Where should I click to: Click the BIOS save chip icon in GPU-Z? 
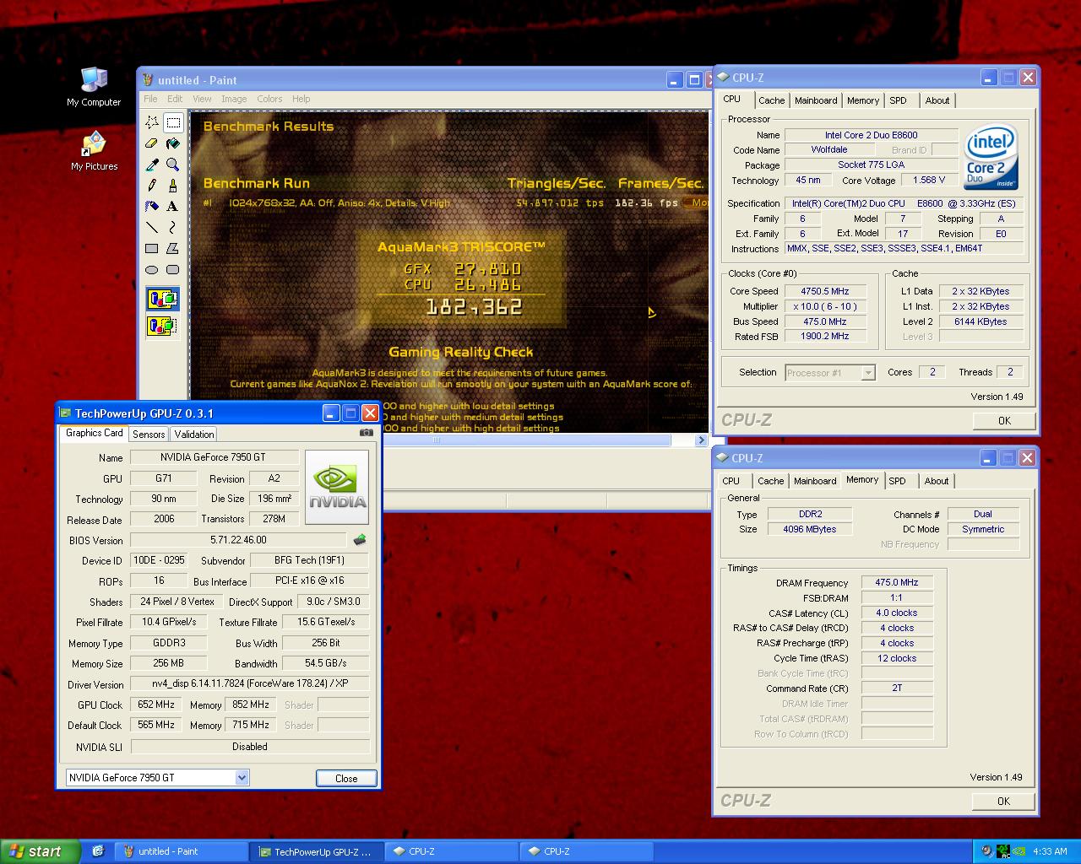360,540
